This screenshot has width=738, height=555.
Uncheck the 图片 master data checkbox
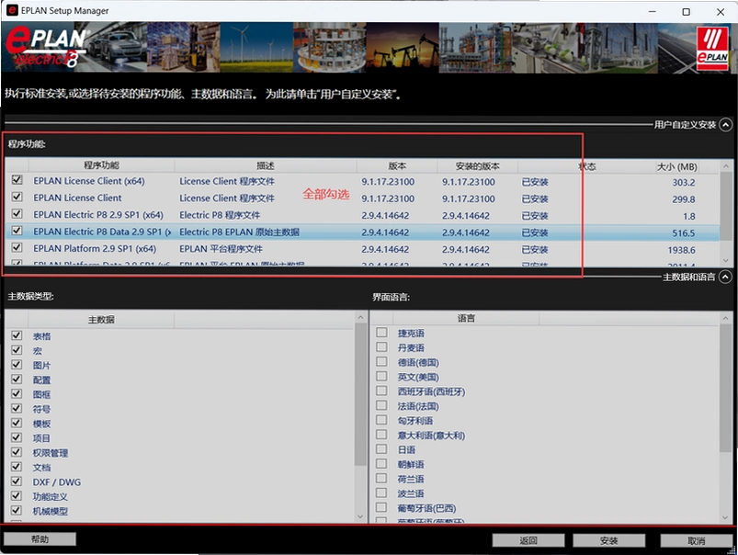17,365
